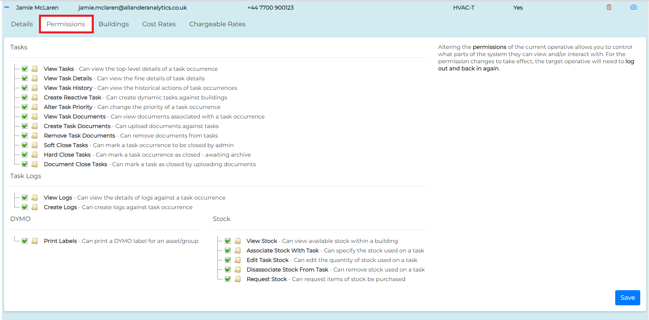Click the folder icon beside View Logs
The height and width of the screenshot is (320, 649).
[x=35, y=198]
